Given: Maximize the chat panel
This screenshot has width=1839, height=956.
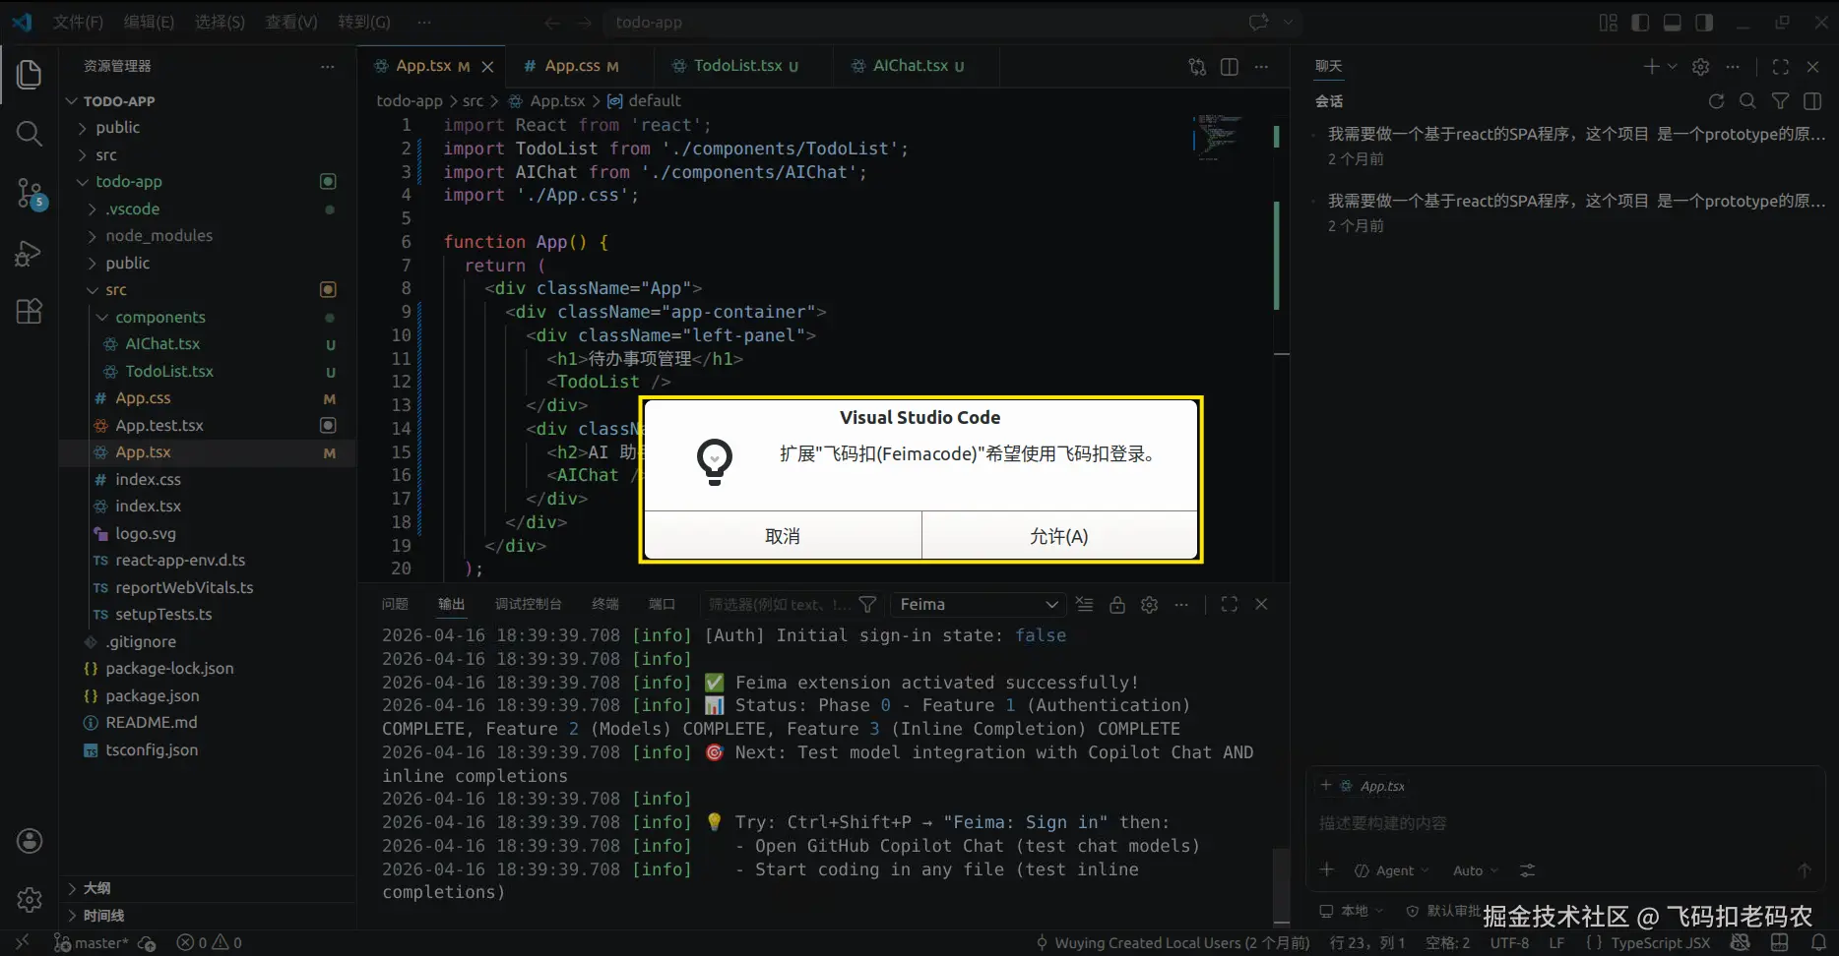Looking at the screenshot, I should [1781, 67].
